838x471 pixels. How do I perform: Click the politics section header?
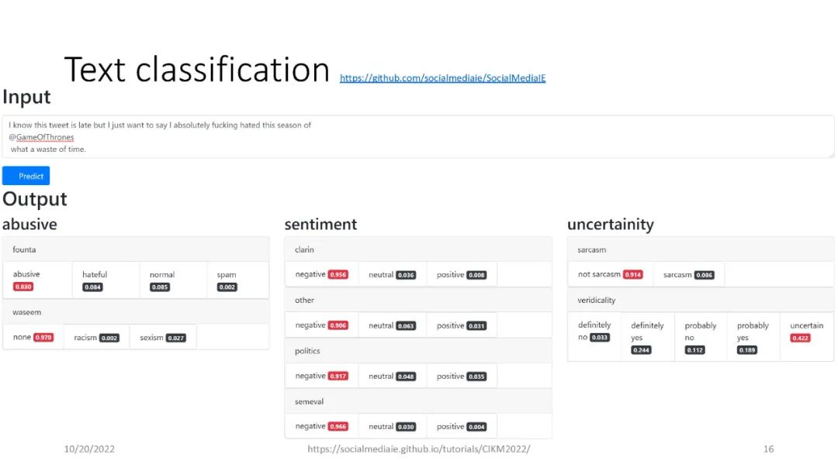click(418, 351)
